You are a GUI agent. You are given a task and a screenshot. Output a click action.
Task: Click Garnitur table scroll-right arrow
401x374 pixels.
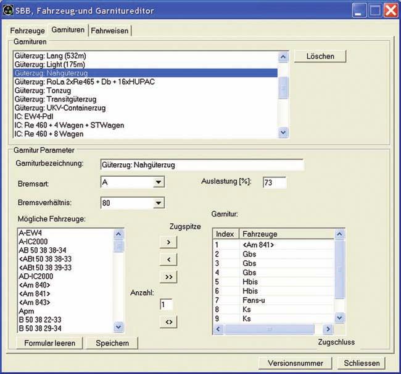click(328, 329)
